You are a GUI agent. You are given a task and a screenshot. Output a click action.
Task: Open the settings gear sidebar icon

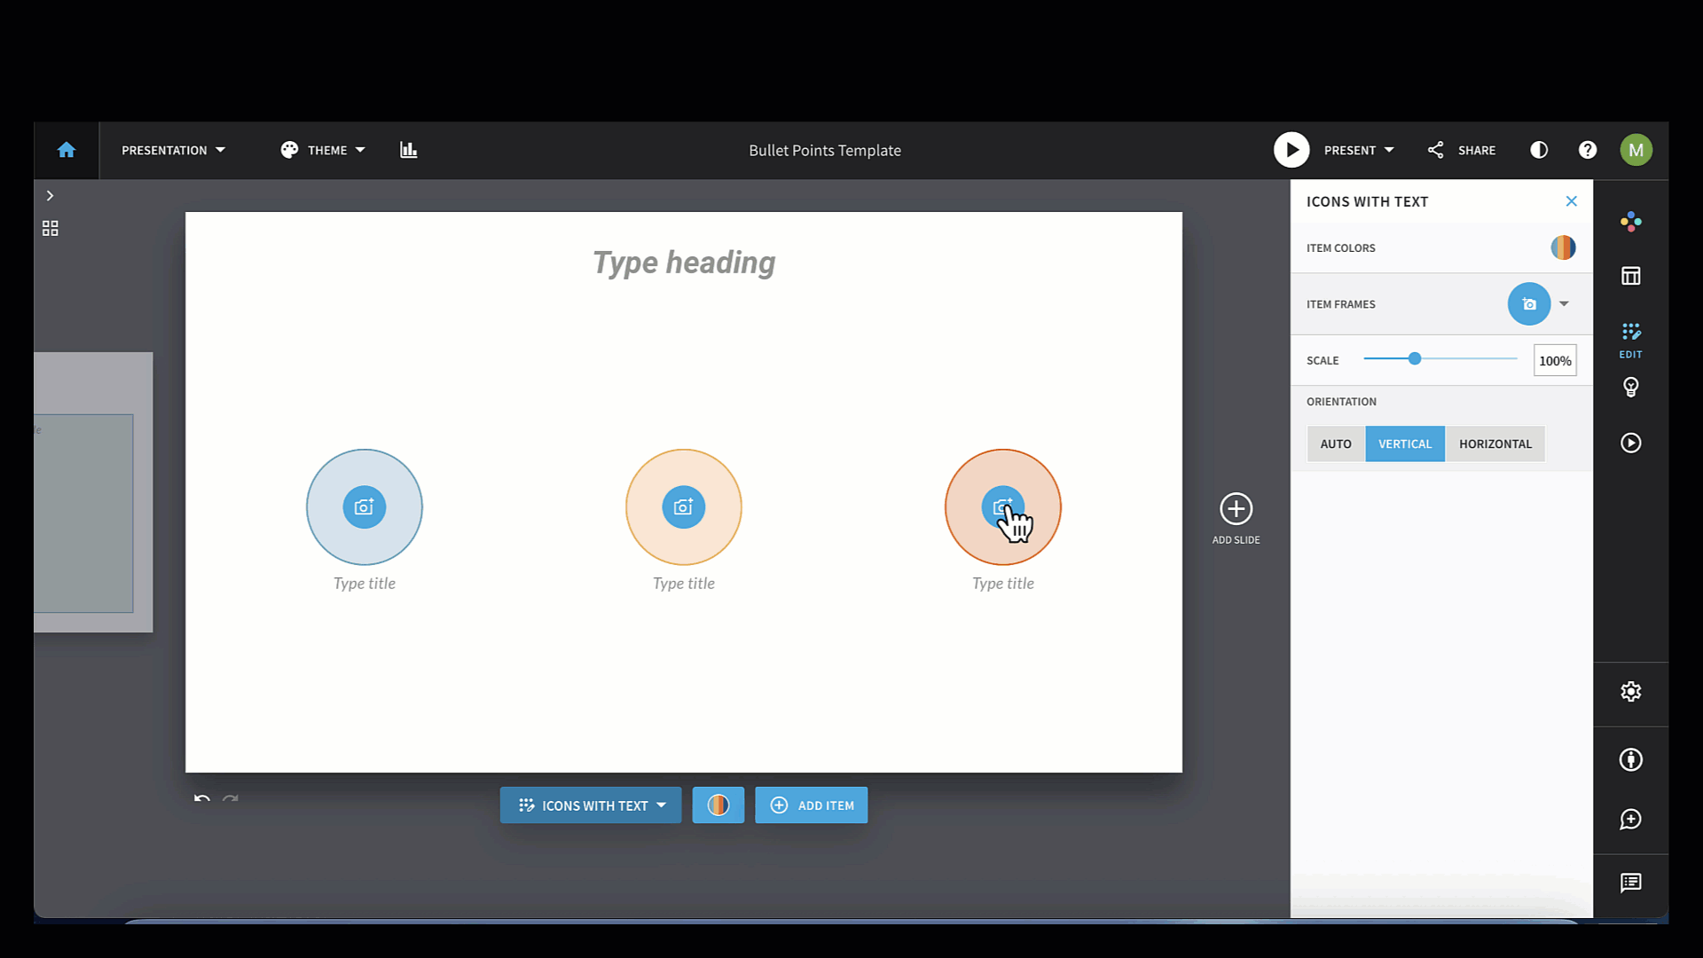tap(1630, 692)
